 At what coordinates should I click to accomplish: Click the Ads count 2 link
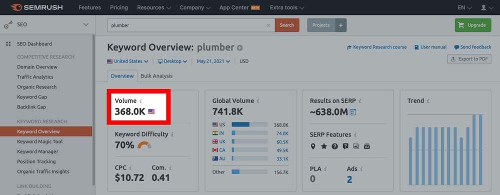click(x=349, y=179)
